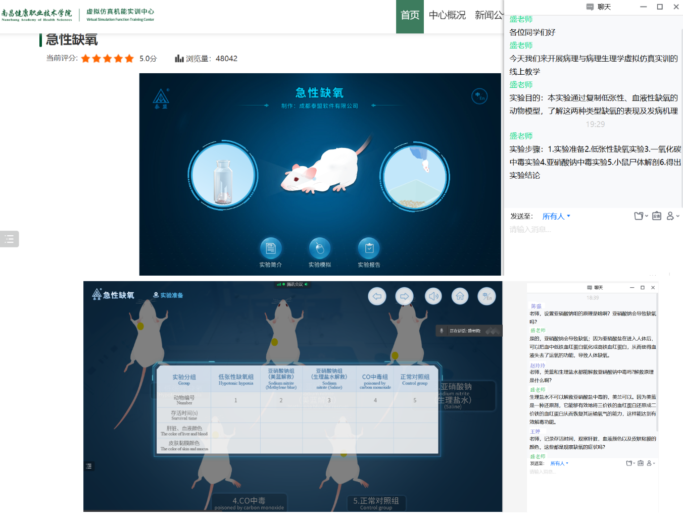683x525 pixels.
Task: Advance to next step with the right arrow
Action: pos(404,296)
